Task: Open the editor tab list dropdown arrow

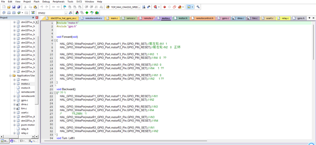Action: pos(310,18)
